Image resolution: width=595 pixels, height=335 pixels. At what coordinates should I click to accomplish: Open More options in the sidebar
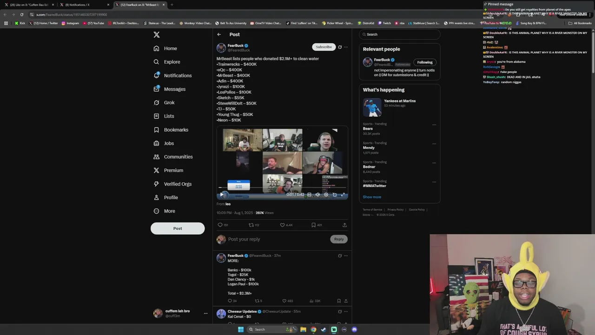[165, 211]
